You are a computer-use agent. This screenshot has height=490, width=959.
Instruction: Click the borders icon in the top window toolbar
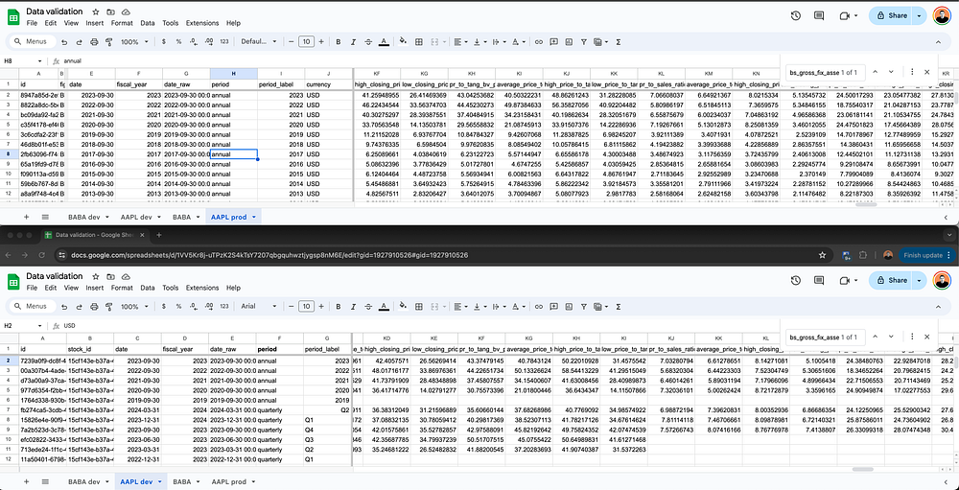(418, 42)
